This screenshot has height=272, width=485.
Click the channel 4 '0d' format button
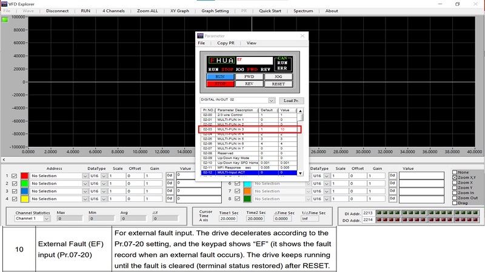(x=170, y=199)
